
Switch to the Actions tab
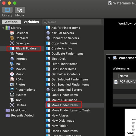pyautogui.click(x=11, y=22)
